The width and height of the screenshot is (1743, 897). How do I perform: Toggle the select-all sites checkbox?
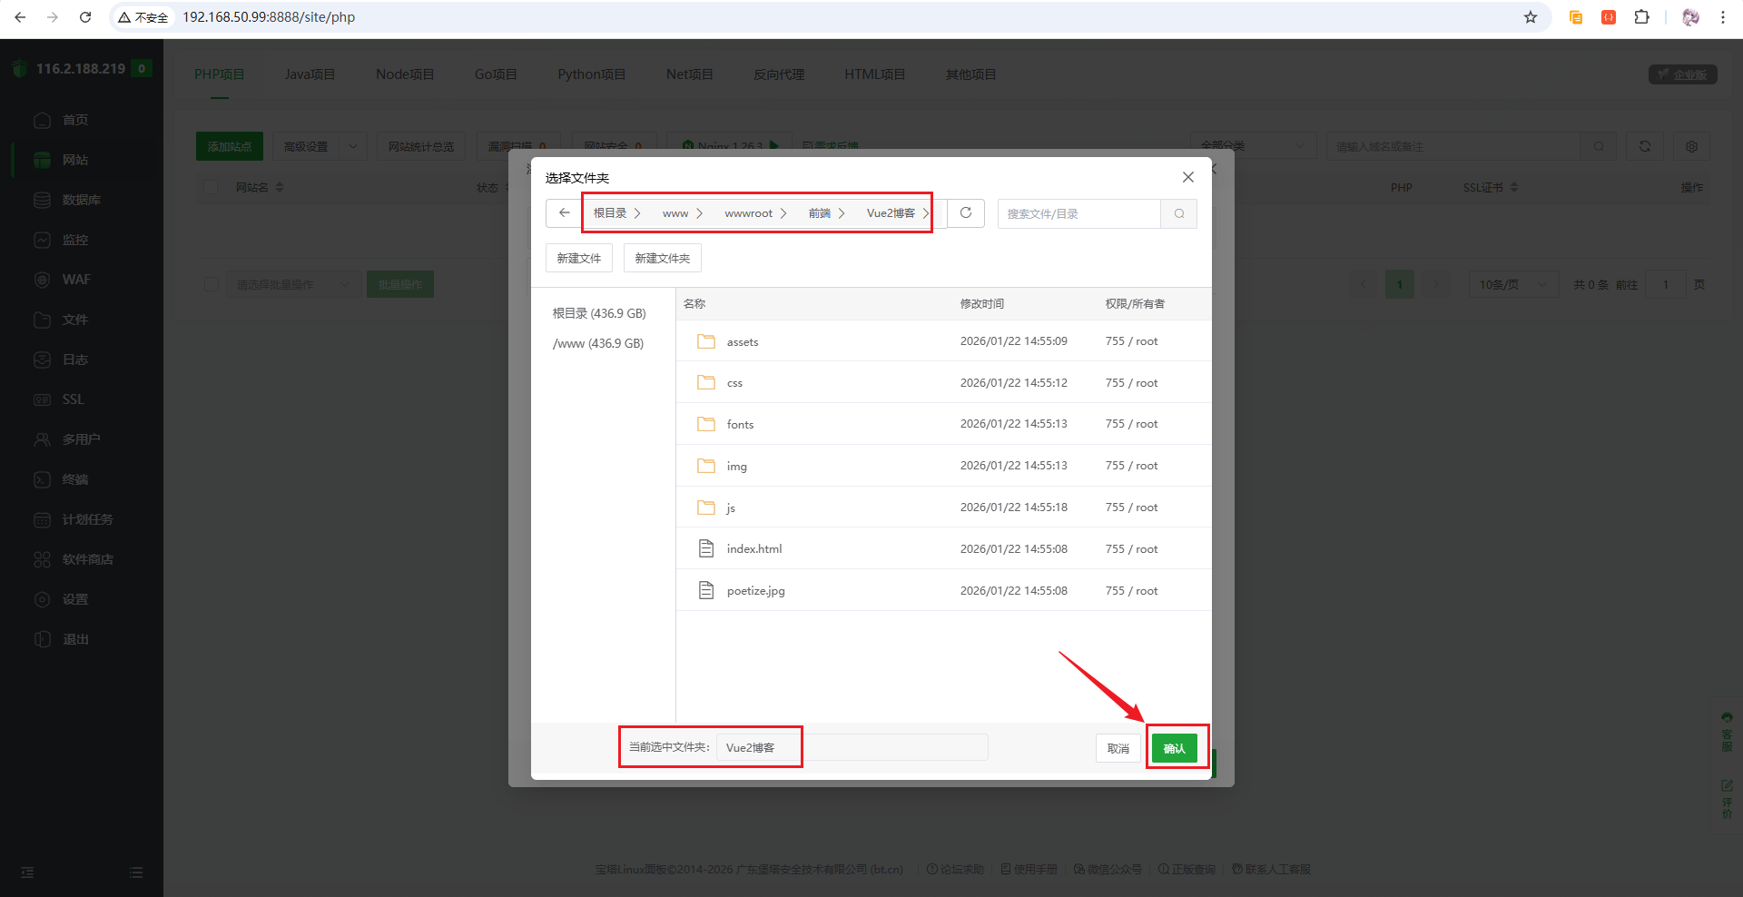coord(212,188)
